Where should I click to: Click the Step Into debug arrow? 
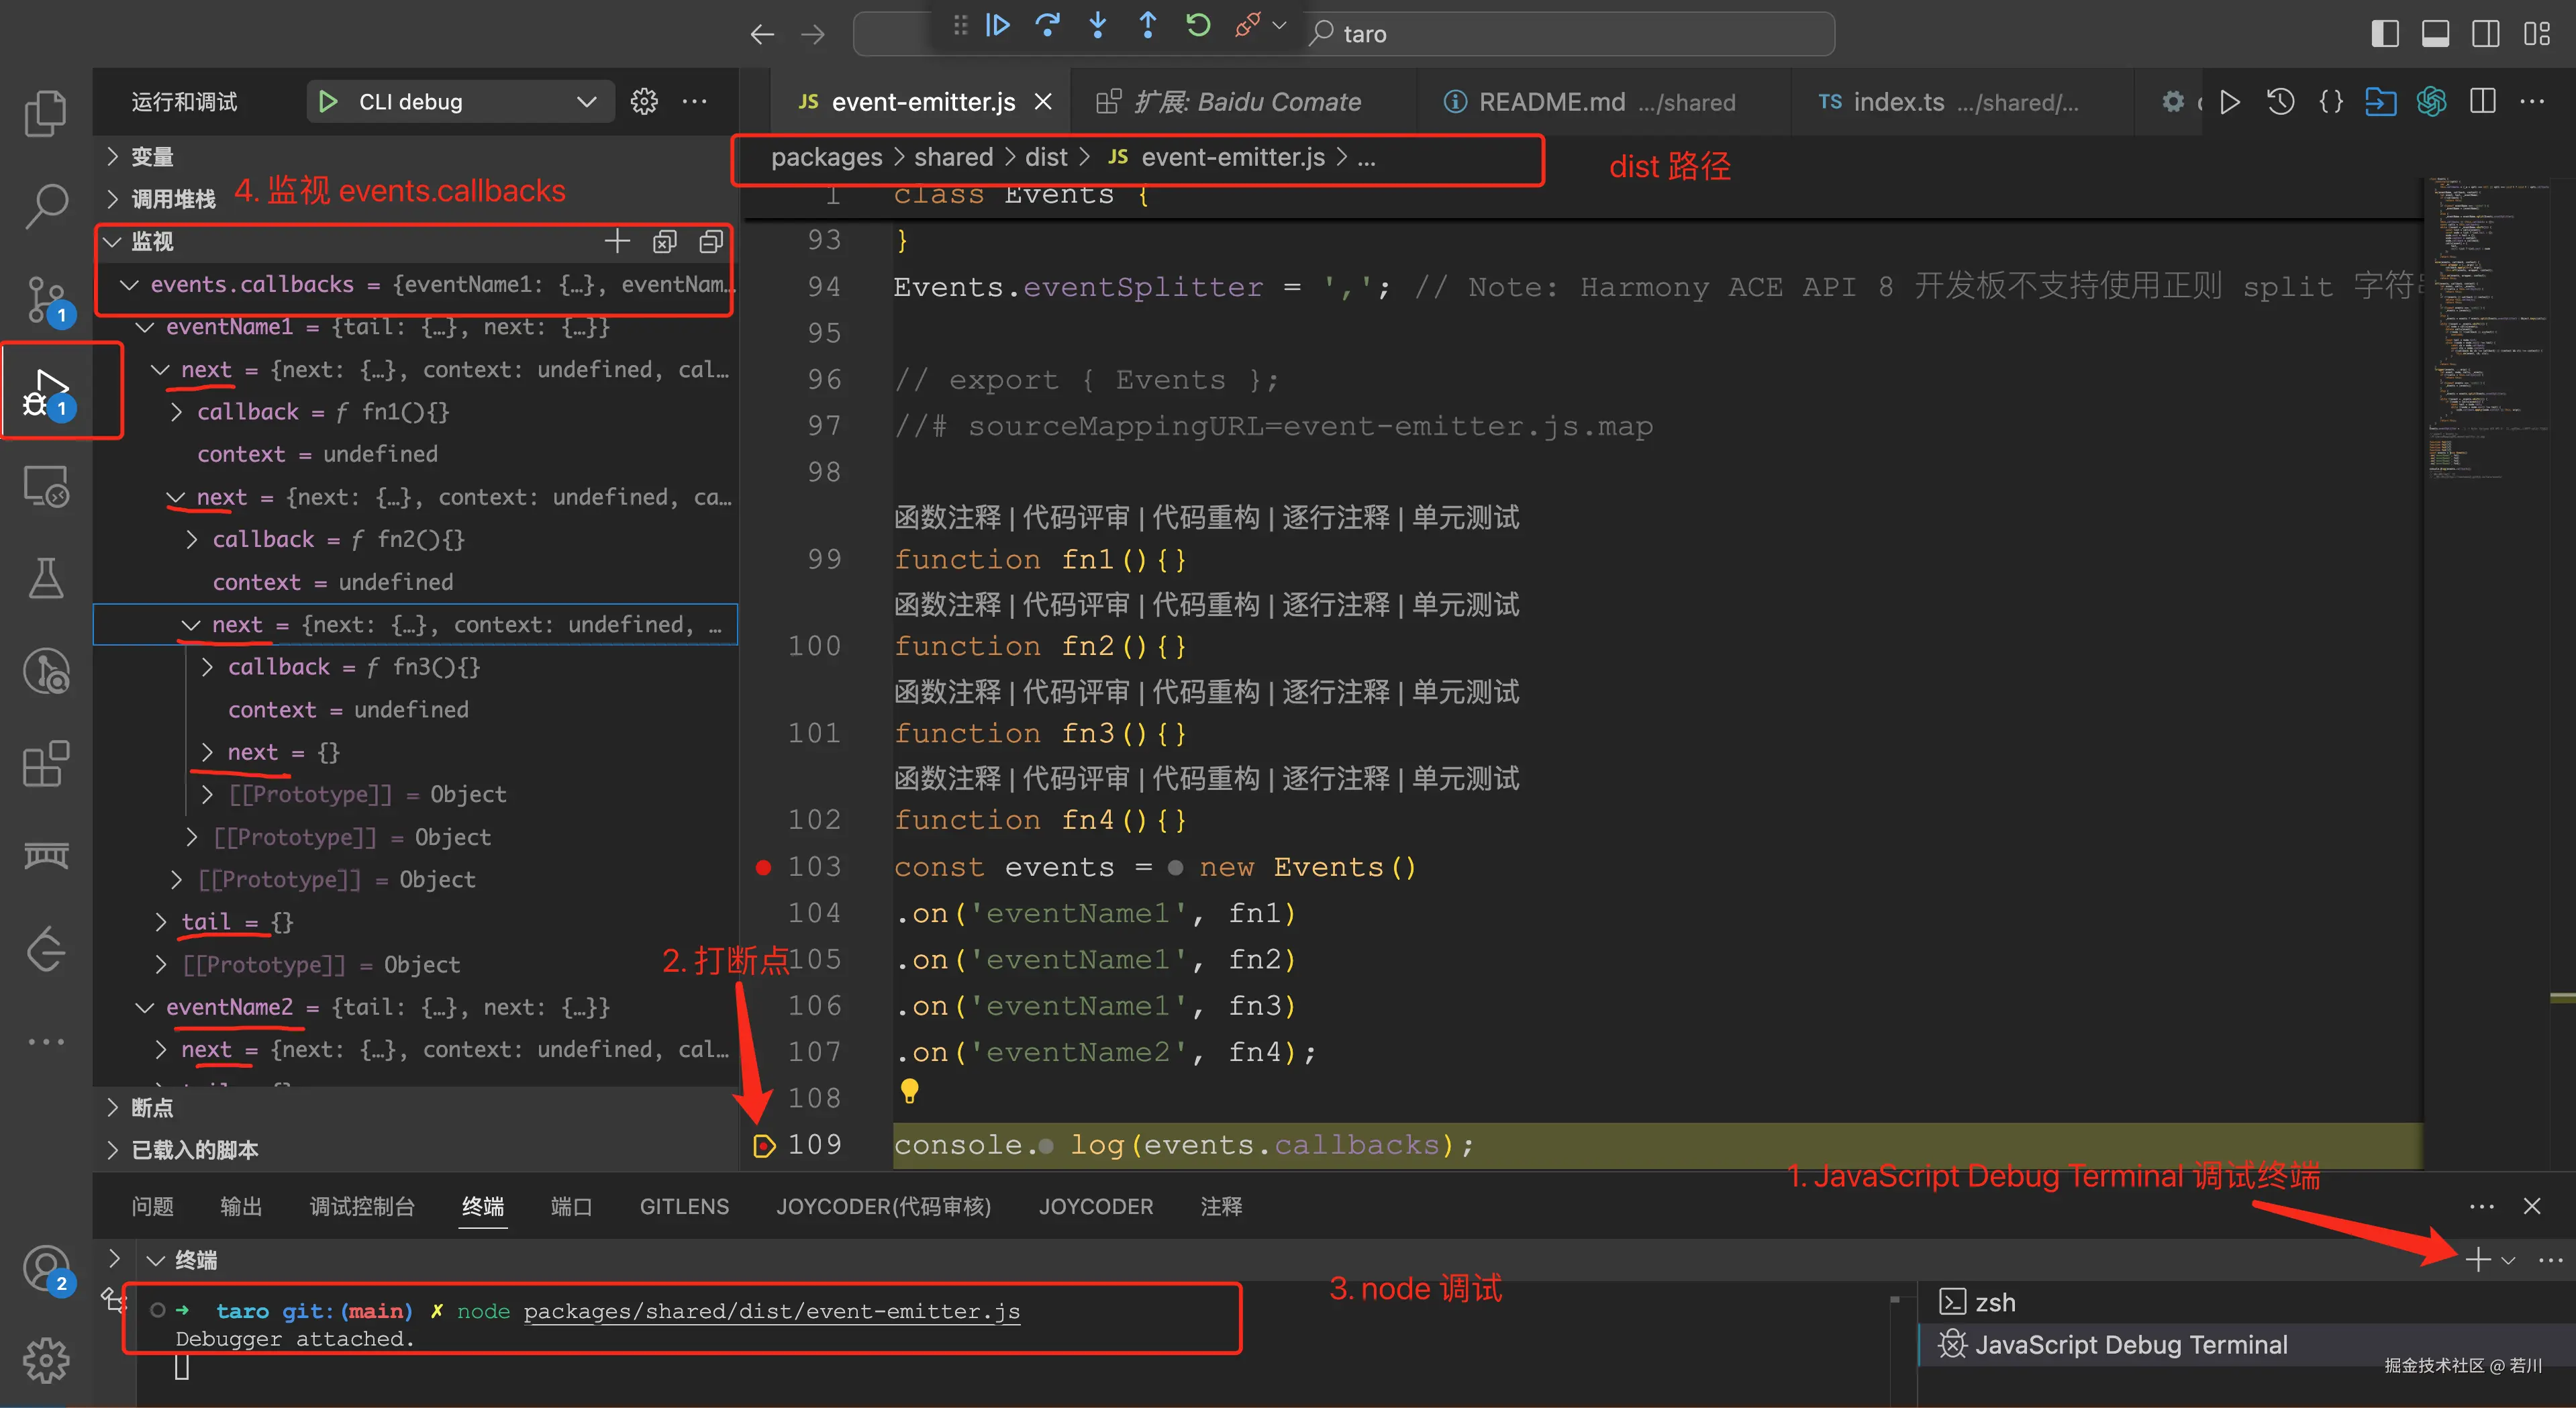(x=1097, y=26)
